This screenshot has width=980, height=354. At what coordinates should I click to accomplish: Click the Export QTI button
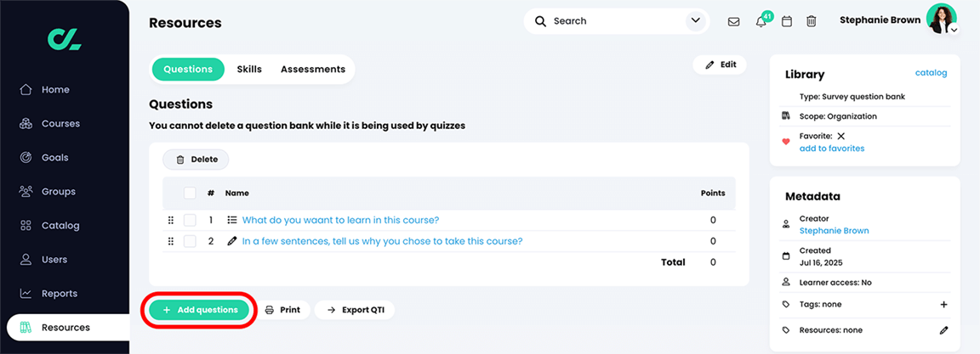point(355,310)
